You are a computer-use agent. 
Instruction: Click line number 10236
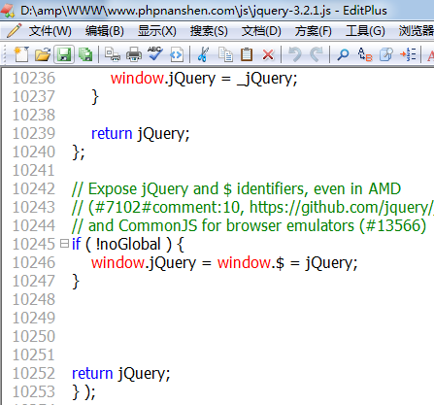34,78
